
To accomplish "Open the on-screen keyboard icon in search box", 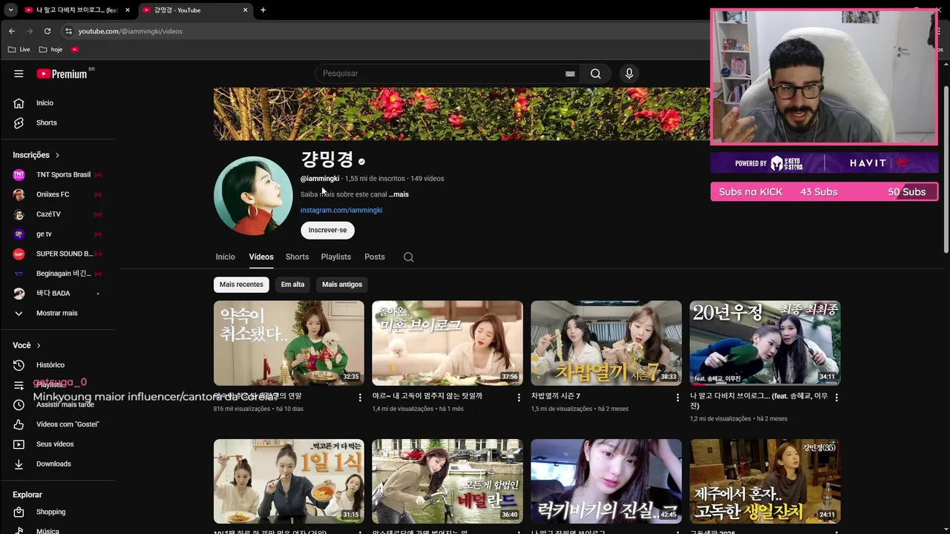I will 570,73.
